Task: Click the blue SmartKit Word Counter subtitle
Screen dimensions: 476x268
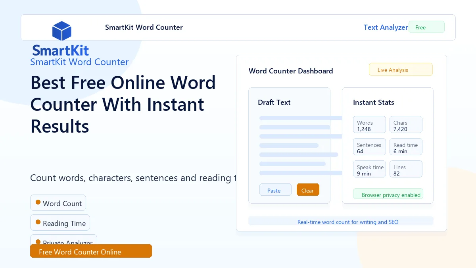Action: pos(79,62)
